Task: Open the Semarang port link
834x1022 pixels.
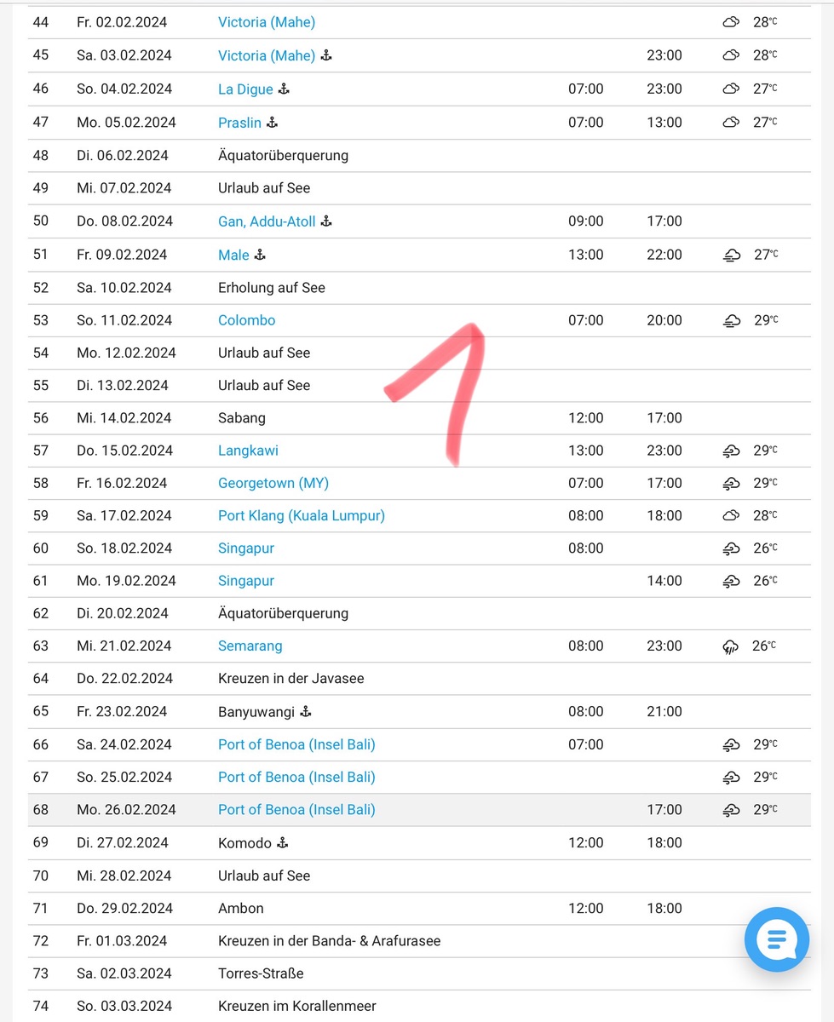Action: tap(250, 646)
